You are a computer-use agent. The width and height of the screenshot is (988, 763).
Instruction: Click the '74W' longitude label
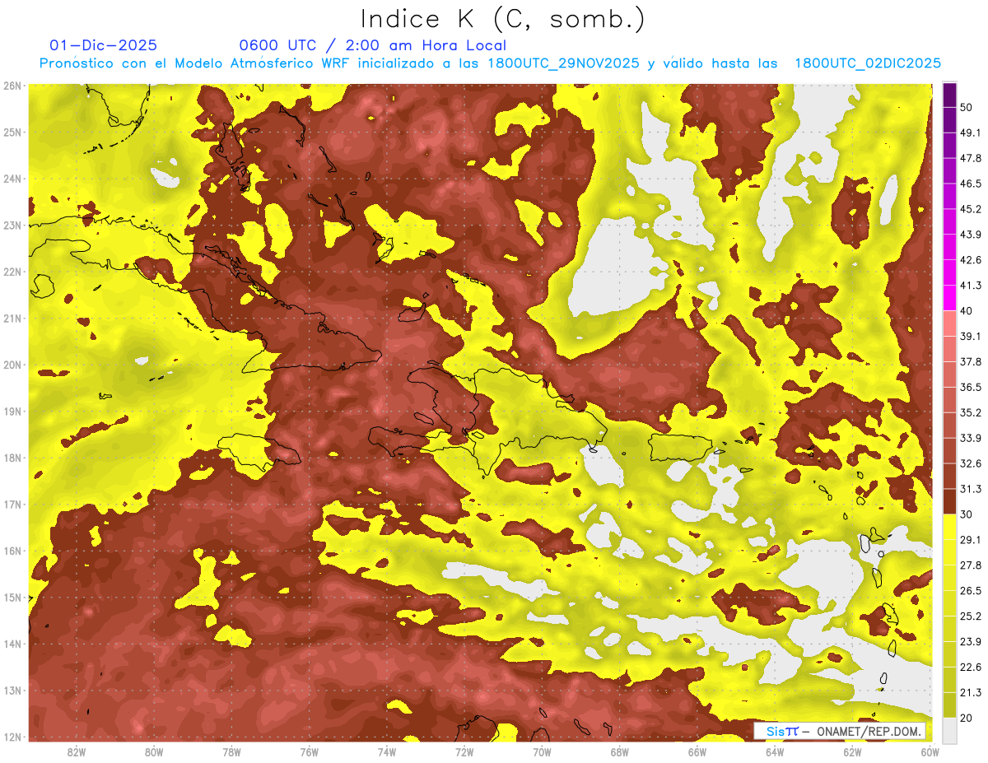387,752
